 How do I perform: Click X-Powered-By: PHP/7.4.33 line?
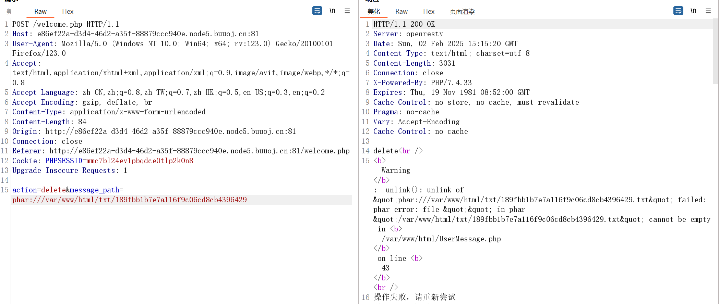pyautogui.click(x=422, y=83)
